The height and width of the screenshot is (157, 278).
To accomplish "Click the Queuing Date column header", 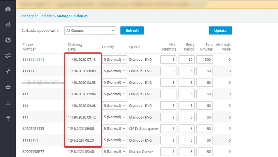I will [x=75, y=47].
